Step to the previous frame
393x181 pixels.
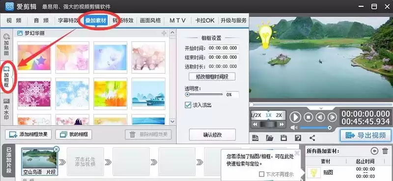click(x=320, y=117)
